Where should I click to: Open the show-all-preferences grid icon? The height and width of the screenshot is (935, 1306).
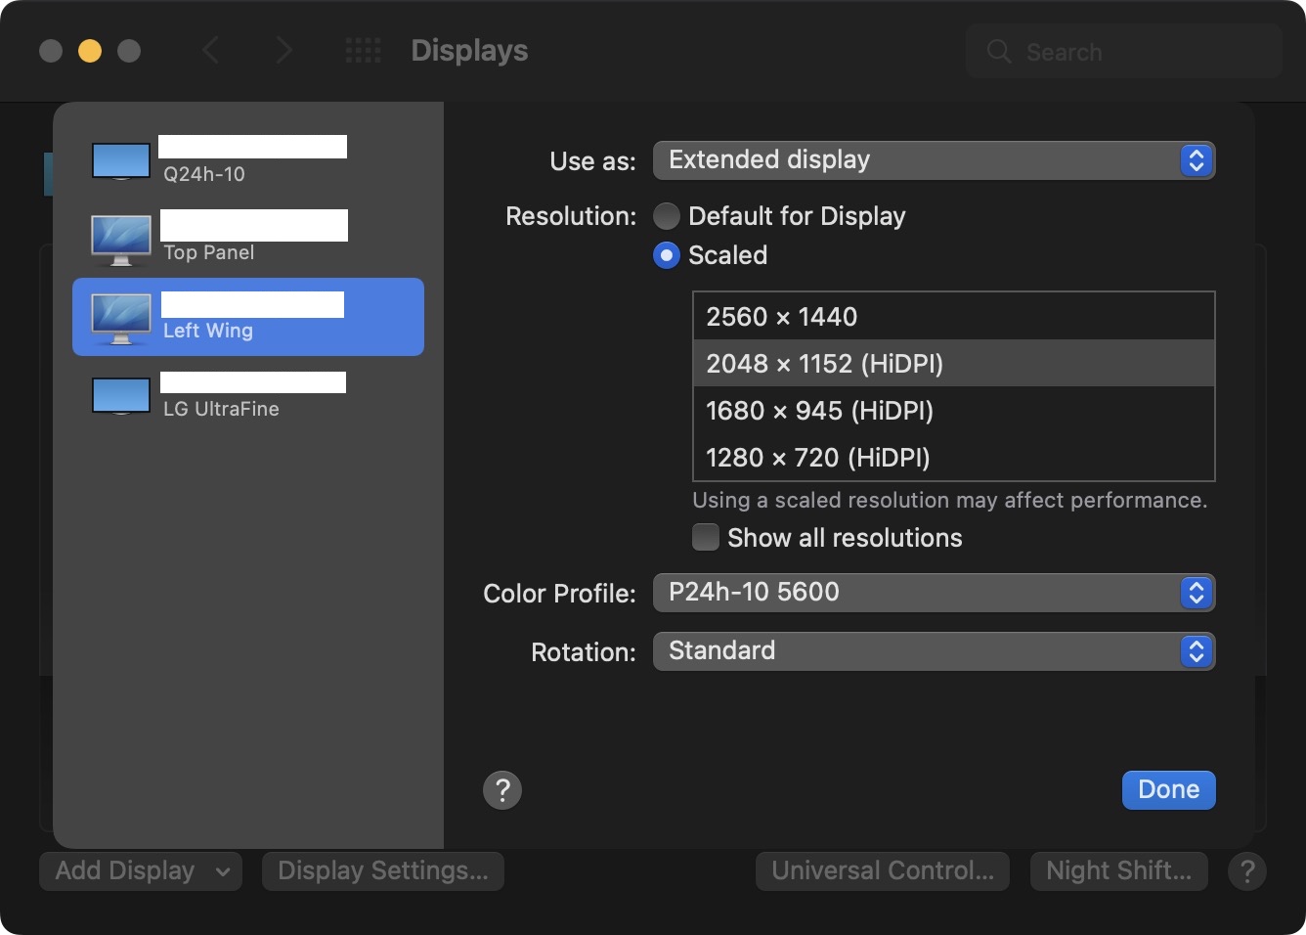tap(364, 51)
